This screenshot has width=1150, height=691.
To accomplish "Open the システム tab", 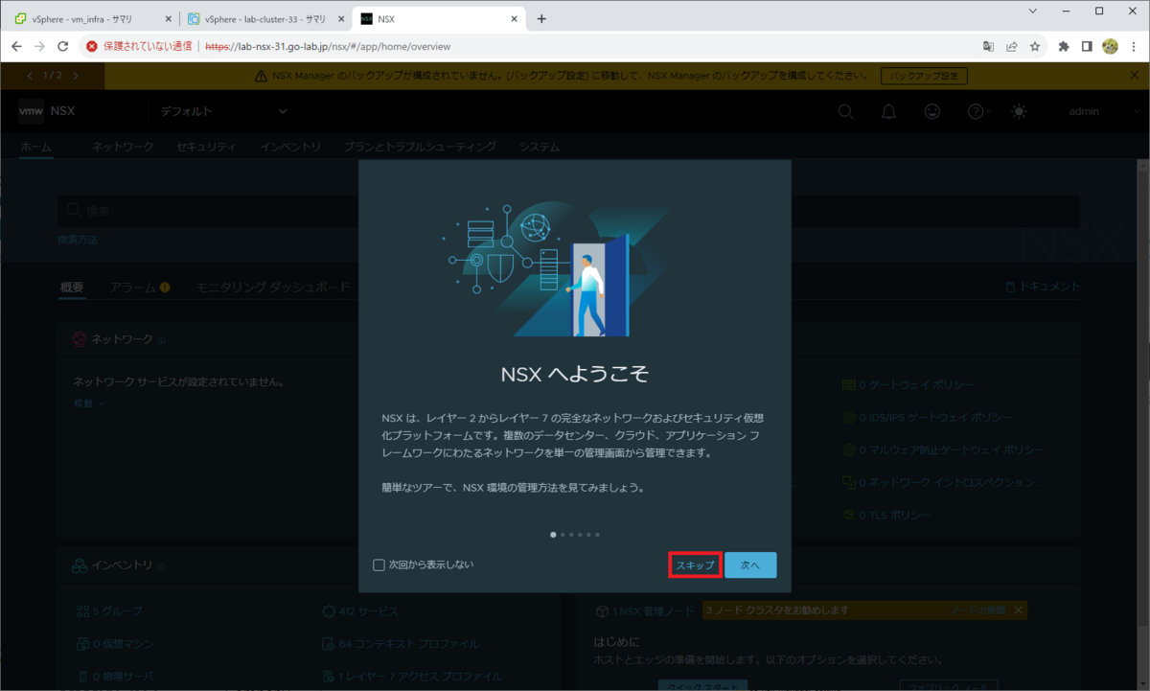I will pyautogui.click(x=539, y=147).
